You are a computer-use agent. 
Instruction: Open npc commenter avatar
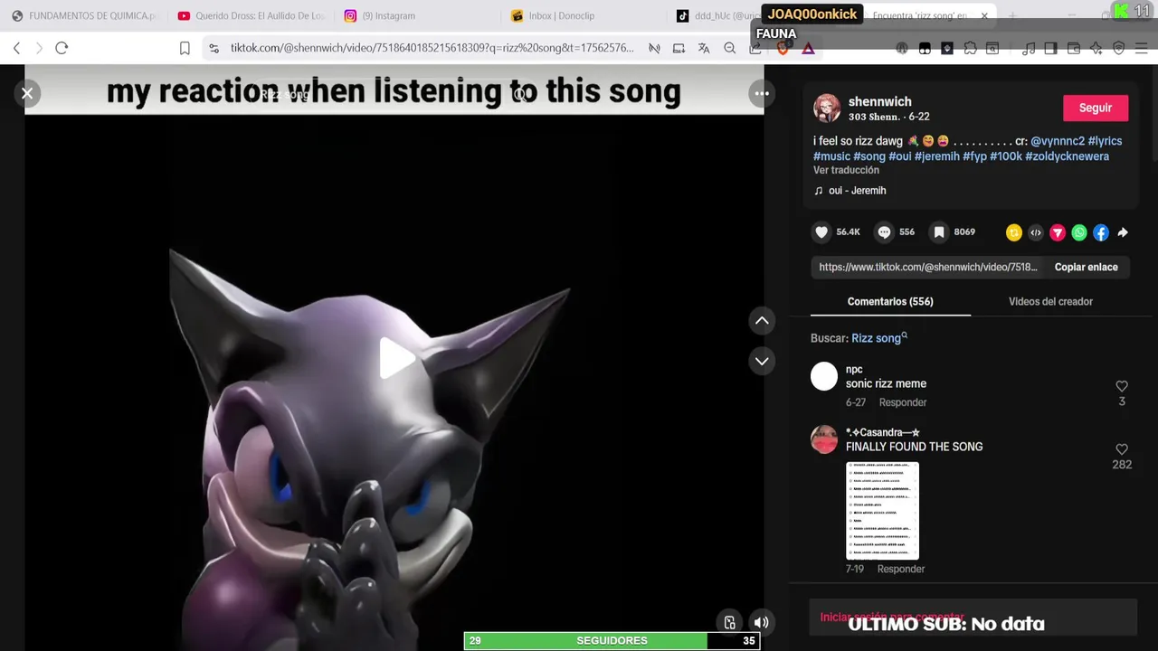coord(824,376)
